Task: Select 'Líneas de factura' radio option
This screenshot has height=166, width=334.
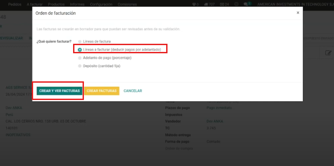Action: (x=80, y=41)
